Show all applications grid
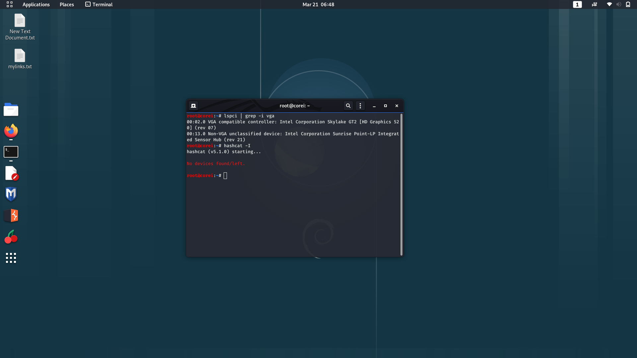 pyautogui.click(x=11, y=258)
